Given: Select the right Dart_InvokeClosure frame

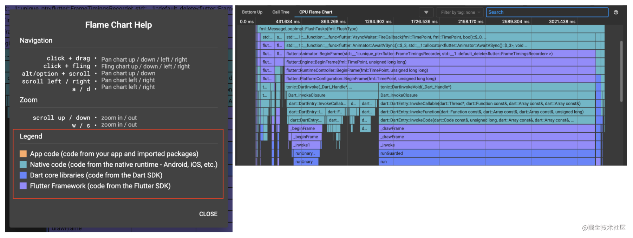Looking at the screenshot, I should [x=487, y=95].
